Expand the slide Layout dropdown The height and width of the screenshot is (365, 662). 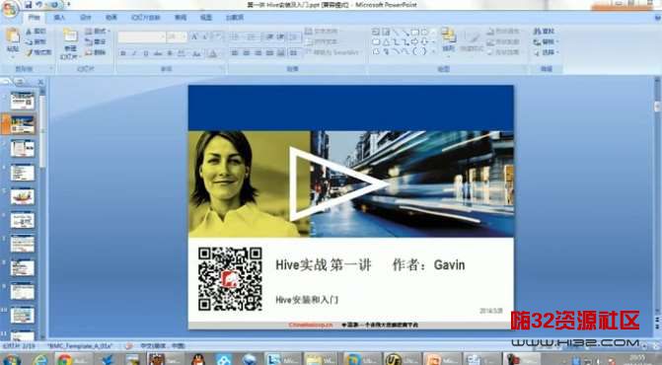[x=97, y=32]
